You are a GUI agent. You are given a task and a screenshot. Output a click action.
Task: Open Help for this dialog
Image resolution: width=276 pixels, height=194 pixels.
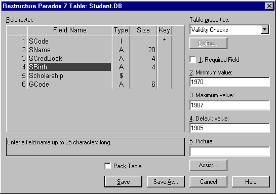pyautogui.click(x=251, y=181)
